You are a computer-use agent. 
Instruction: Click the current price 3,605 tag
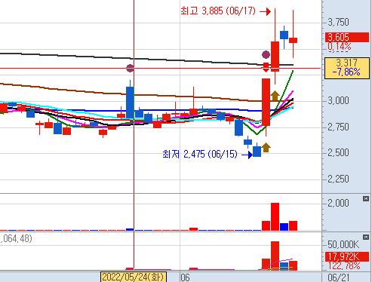(x=347, y=37)
